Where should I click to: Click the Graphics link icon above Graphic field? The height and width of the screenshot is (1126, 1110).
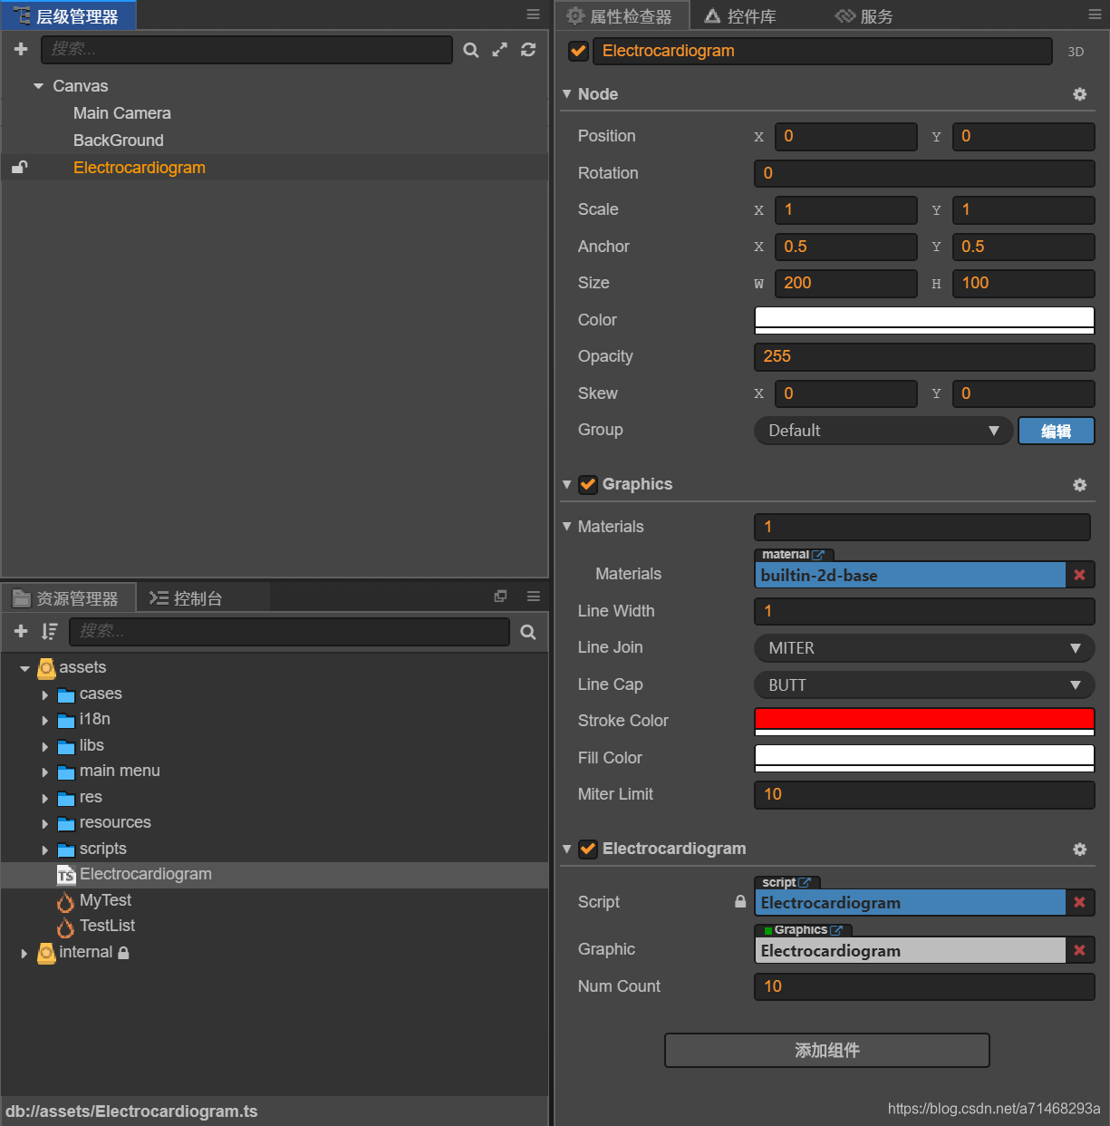(x=836, y=930)
